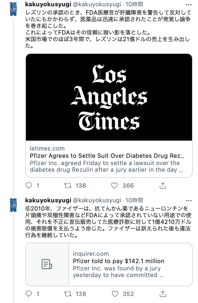Open the first tweet's 10時間 timestamp
This screenshot has height=303, width=198.
click(x=134, y=4)
